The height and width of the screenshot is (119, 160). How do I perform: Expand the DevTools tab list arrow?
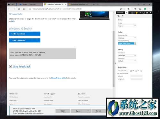[127, 13]
